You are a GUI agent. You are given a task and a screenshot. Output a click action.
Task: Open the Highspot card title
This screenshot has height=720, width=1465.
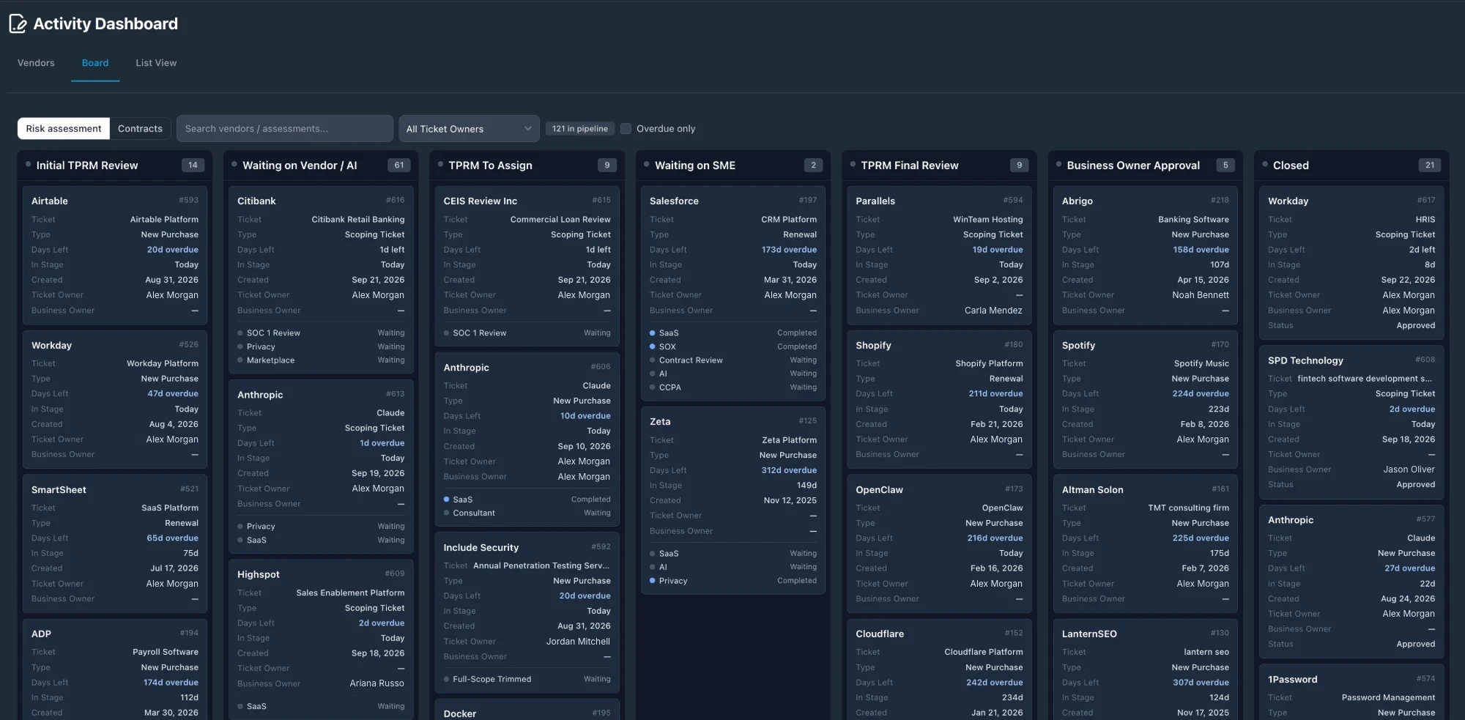click(259, 575)
